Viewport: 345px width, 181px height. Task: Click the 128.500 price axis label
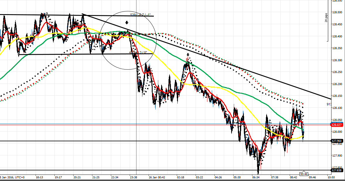337,13
